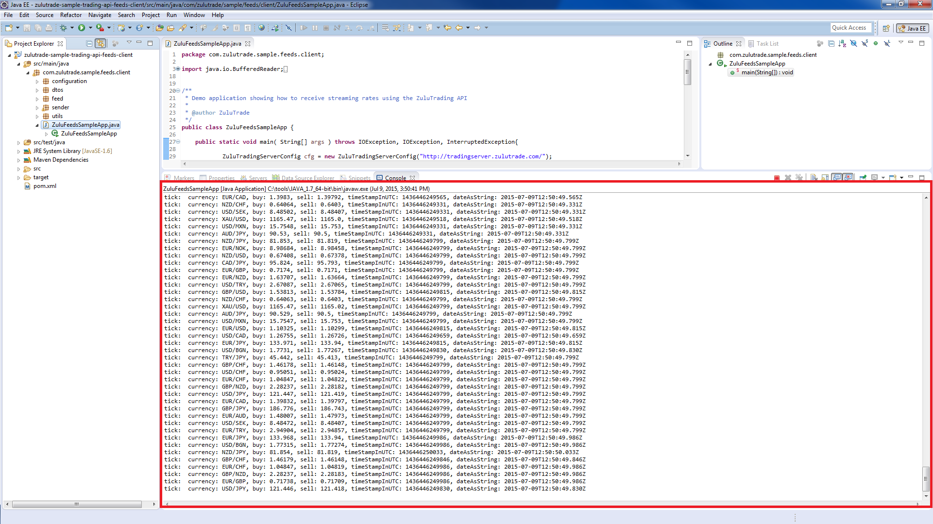Click the Open Perspective icon
Image resolution: width=933 pixels, height=524 pixels.
pyautogui.click(x=886, y=28)
